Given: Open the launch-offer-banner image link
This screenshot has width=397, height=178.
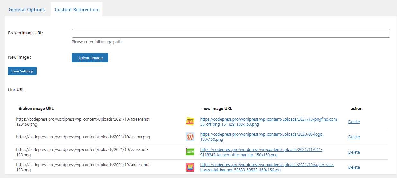Looking at the screenshot, I should tap(261, 152).
